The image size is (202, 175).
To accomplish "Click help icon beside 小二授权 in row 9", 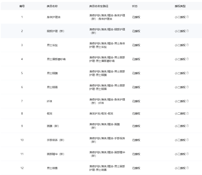I will (188, 126).
